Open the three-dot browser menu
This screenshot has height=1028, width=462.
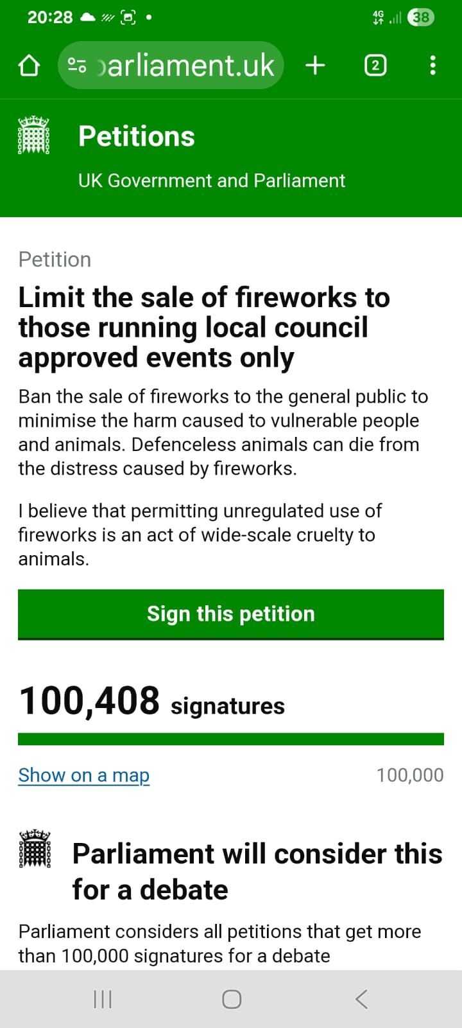[433, 66]
